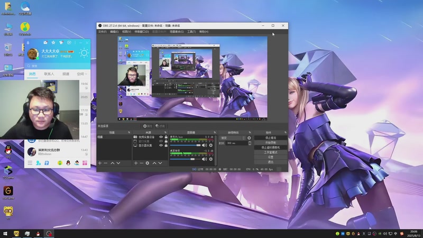The image size is (423, 238).
Task: Open source properties gear in the sources toolbar
Action: coord(148,163)
